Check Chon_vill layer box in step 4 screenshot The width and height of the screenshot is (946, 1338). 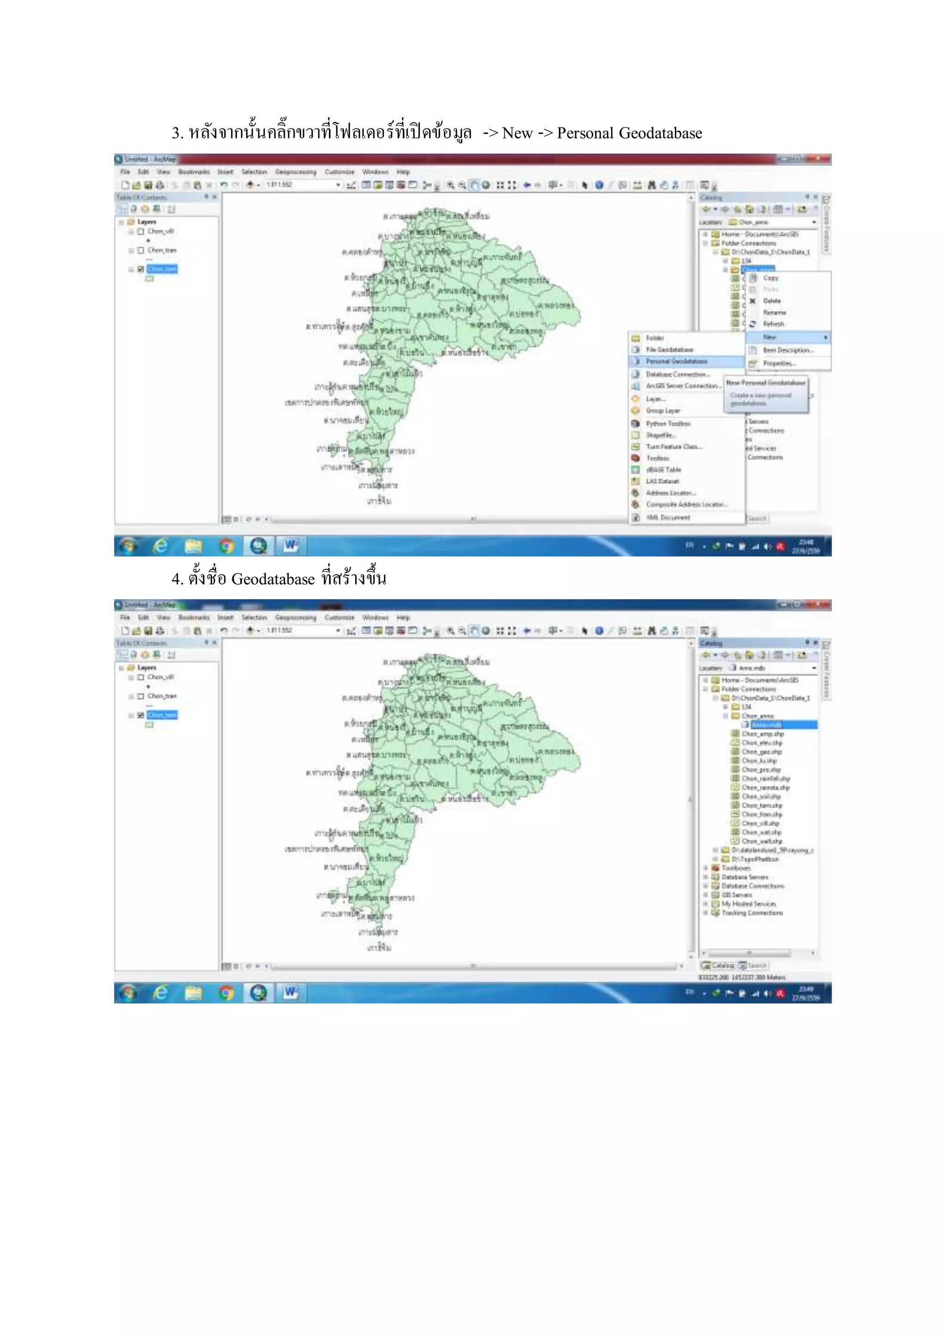coord(140,678)
